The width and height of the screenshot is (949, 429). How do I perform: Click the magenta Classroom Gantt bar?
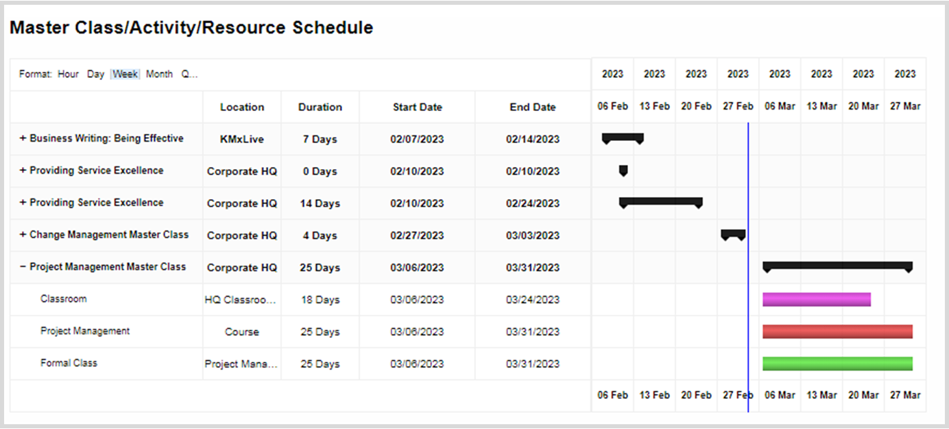(816, 300)
